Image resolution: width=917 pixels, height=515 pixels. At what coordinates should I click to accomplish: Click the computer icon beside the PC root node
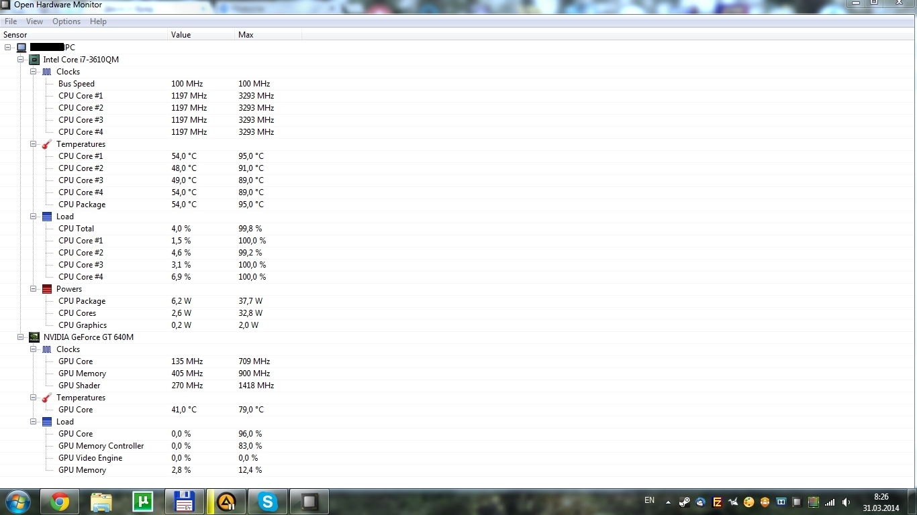21,48
